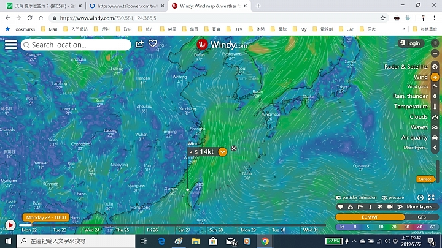The height and width of the screenshot is (248, 442).
Task: Toggle the pressure isolines switch
Action: click(384, 197)
